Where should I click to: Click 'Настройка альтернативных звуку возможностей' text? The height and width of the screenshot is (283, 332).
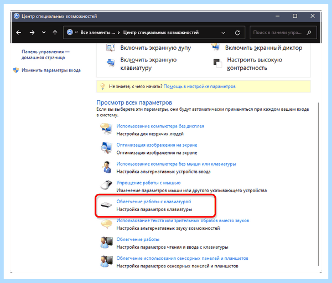(168, 228)
